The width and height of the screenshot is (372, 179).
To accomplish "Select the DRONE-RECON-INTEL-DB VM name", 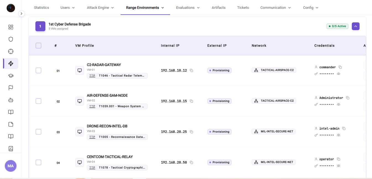I will coord(107,126).
